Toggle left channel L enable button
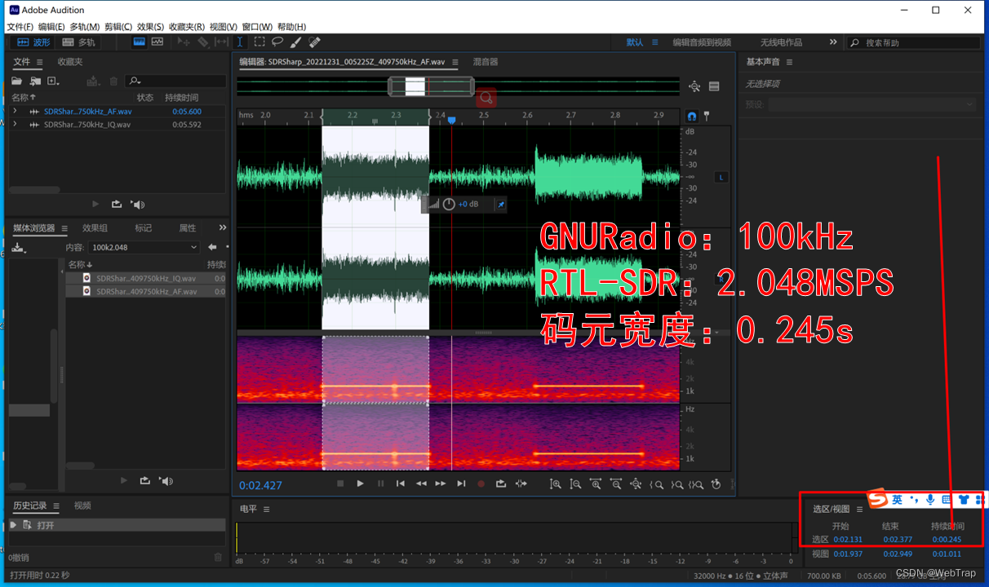 (x=721, y=177)
